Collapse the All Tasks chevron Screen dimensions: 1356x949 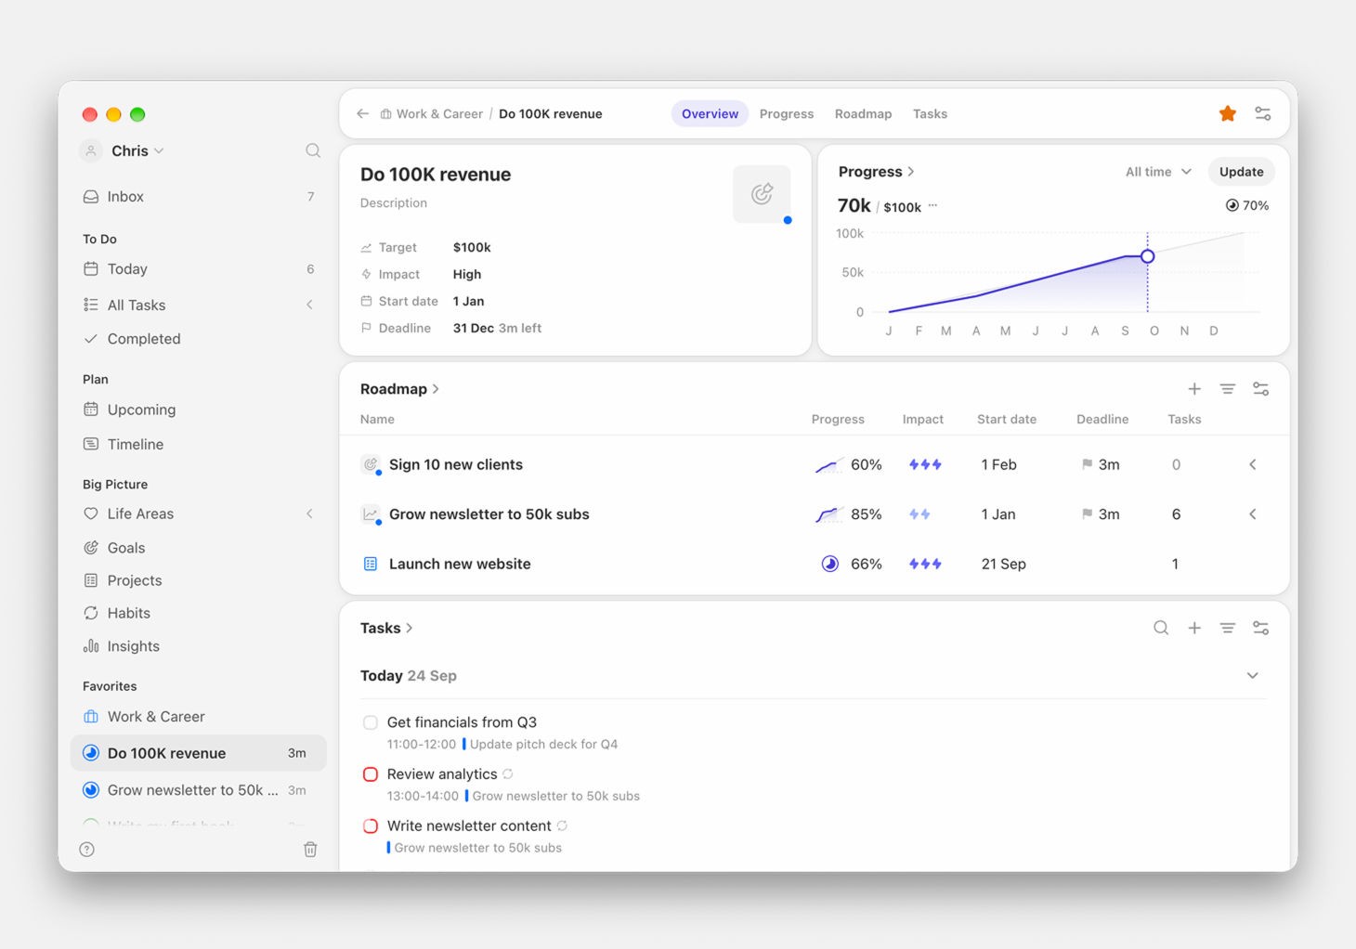tap(309, 305)
